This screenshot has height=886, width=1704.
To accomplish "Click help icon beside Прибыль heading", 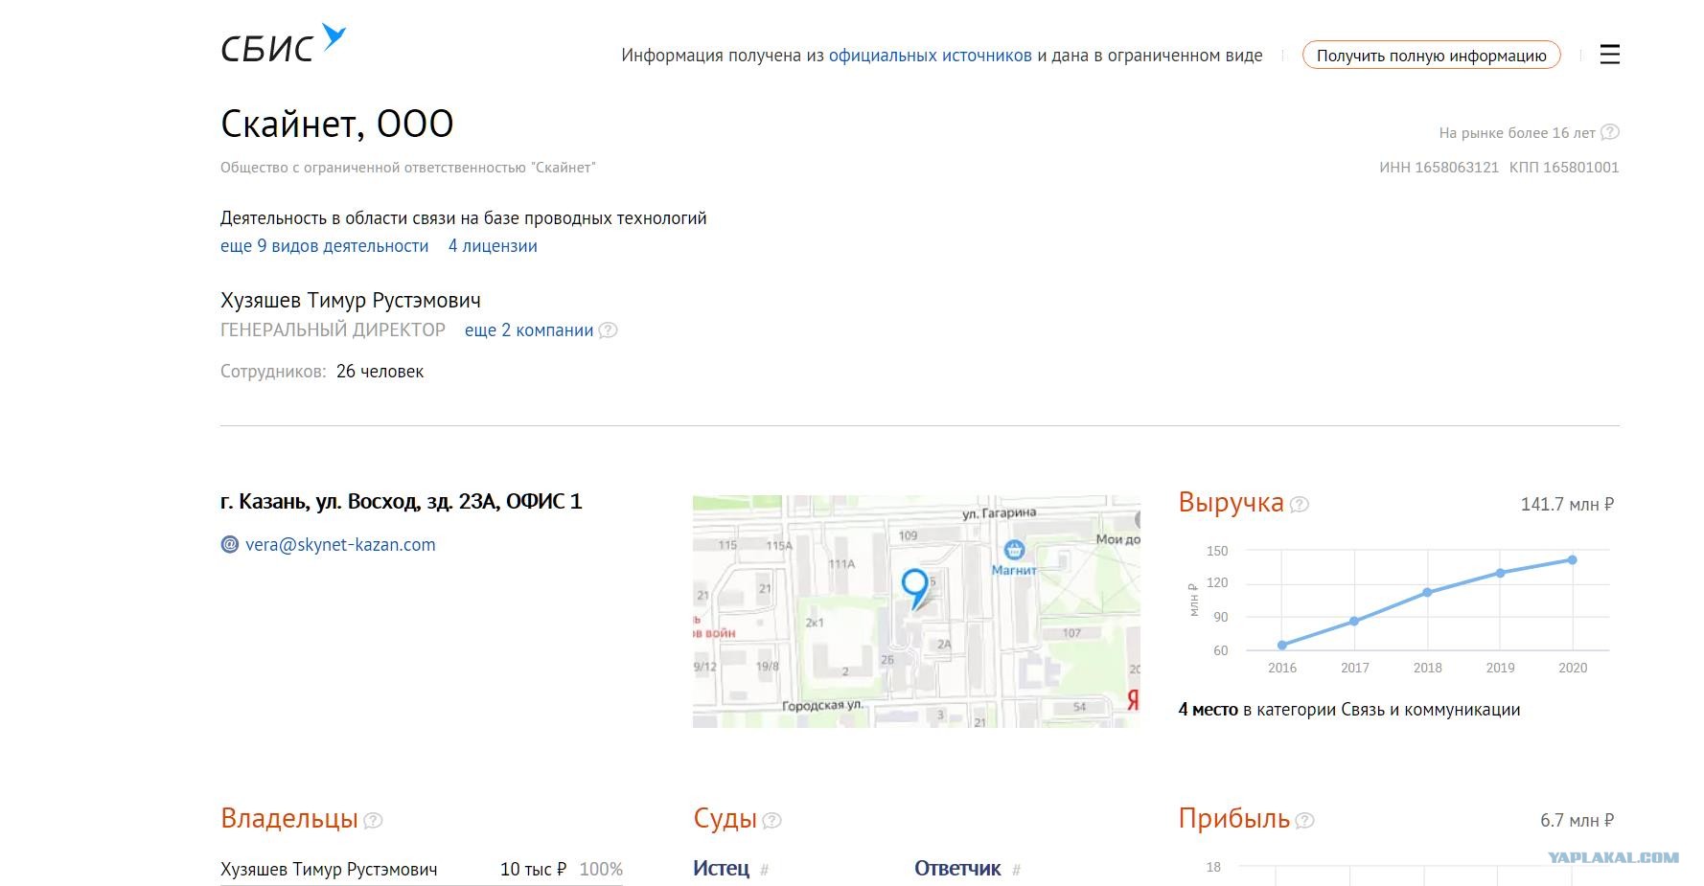I will [x=1304, y=821].
